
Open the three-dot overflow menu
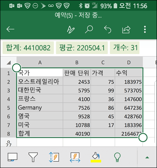coord(145,29)
